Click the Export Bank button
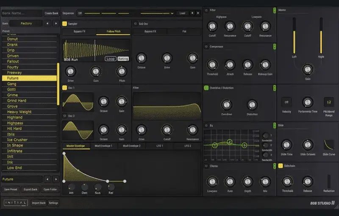 pos(31,189)
